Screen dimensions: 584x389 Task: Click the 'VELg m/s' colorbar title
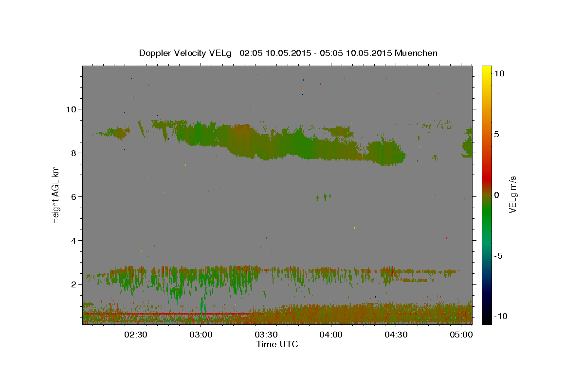coord(513,194)
